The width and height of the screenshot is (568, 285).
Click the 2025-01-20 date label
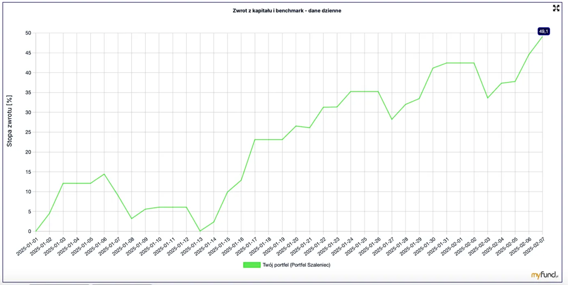coord(287,246)
